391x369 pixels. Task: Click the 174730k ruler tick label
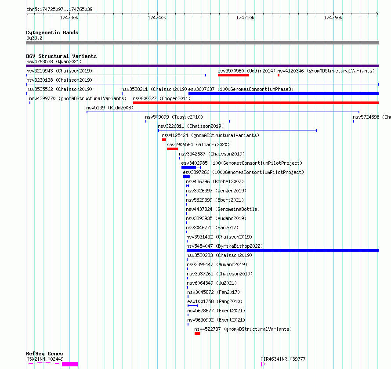(x=69, y=18)
